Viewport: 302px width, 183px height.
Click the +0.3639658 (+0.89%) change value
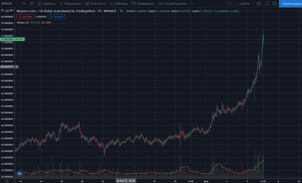click(226, 11)
